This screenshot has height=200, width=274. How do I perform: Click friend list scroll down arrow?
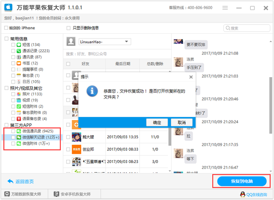(170, 171)
